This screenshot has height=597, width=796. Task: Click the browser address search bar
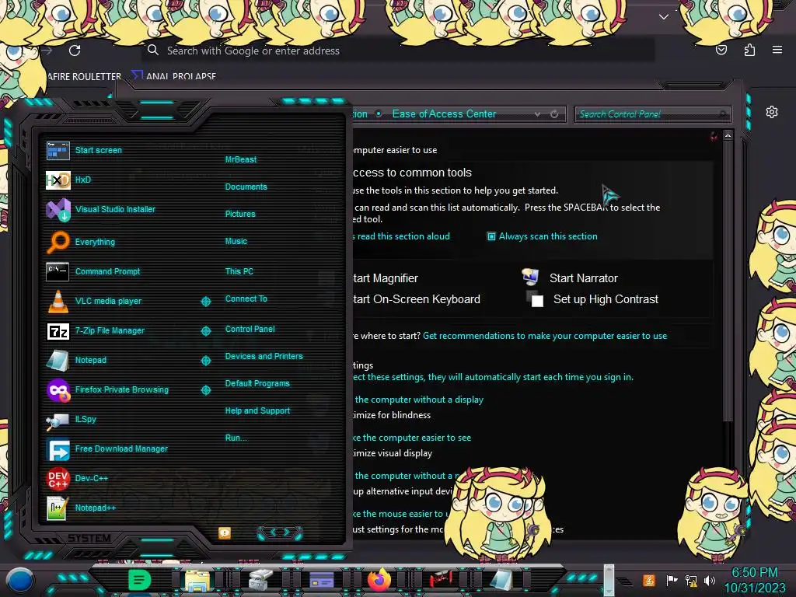[398, 51]
